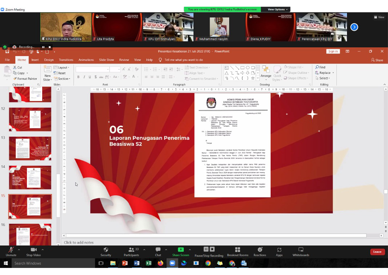Click the Sign in button
Image resolution: width=388 pixels, height=275 pixels.
click(333, 51)
